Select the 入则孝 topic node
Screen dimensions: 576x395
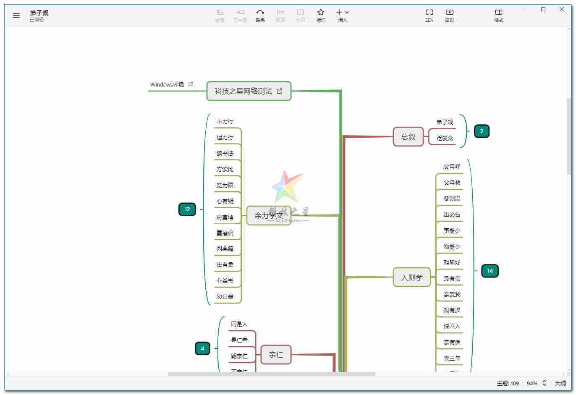click(x=411, y=277)
